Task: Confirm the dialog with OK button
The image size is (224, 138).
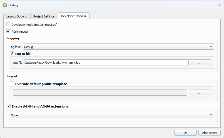Action: 185,132
